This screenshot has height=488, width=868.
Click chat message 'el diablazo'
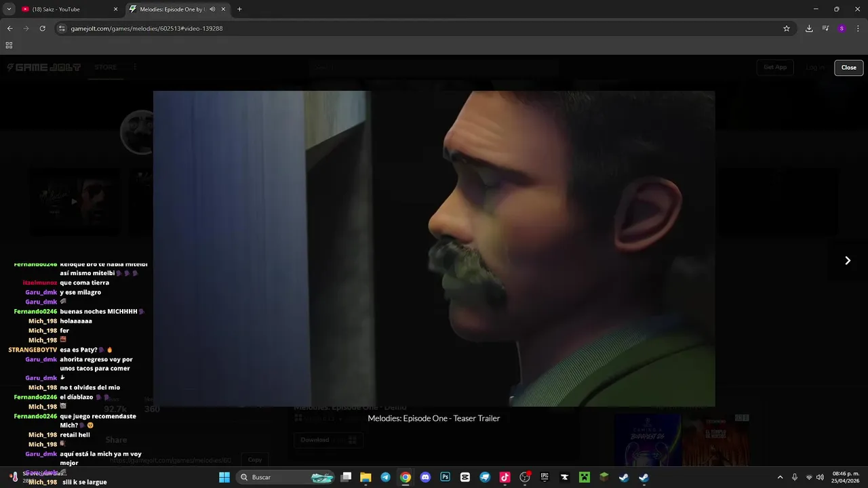pos(77,397)
